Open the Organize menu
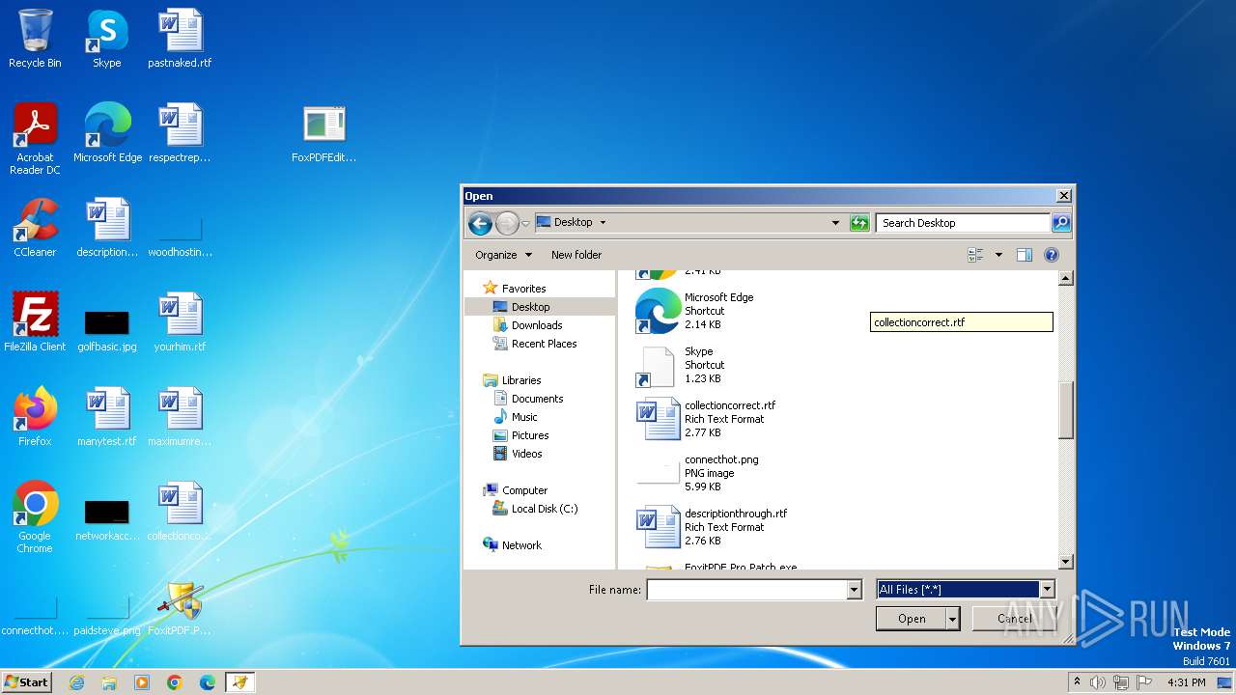This screenshot has height=695, width=1236. pos(503,255)
